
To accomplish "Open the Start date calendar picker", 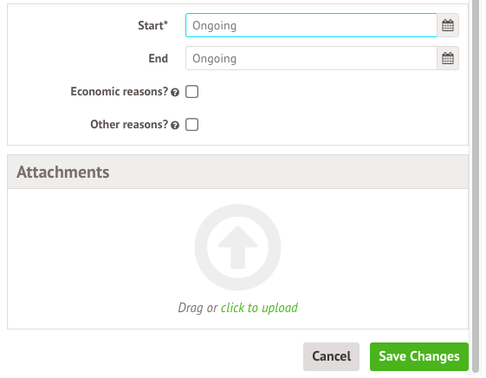I will coord(448,25).
